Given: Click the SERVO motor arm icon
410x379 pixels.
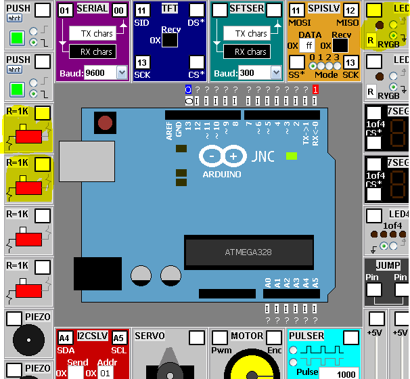Looking at the screenshot, I should [x=170, y=363].
